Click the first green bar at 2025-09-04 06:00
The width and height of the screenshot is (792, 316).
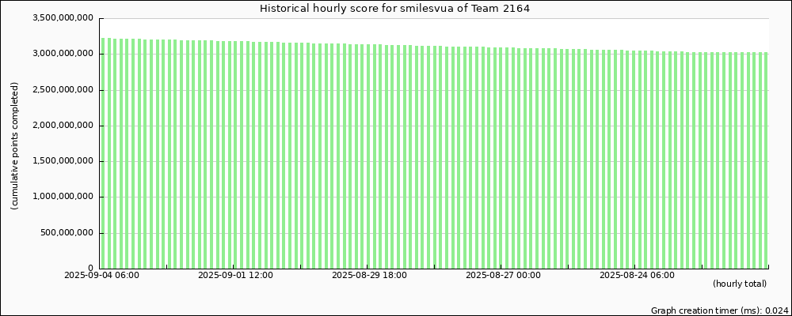(x=103, y=153)
